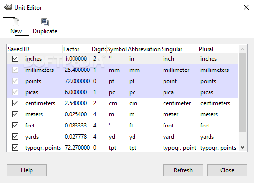
Task: Toggle the Saved checkbox for feet
Action: point(15,126)
